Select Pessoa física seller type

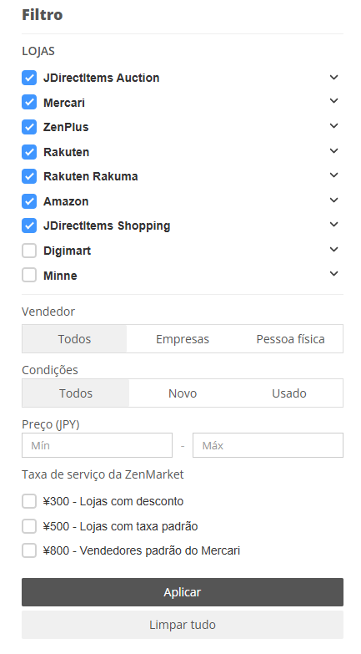[x=290, y=339]
